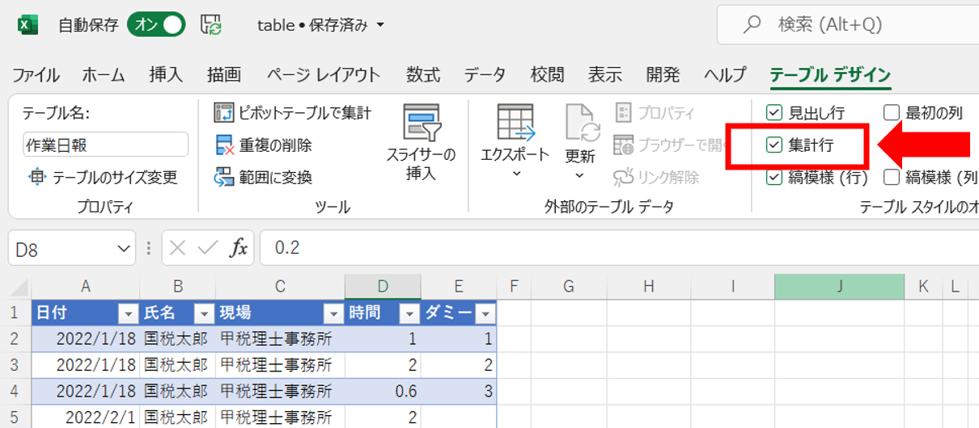Click the fx insert function icon
Screen dimensions: 979x428
pyautogui.click(x=239, y=248)
